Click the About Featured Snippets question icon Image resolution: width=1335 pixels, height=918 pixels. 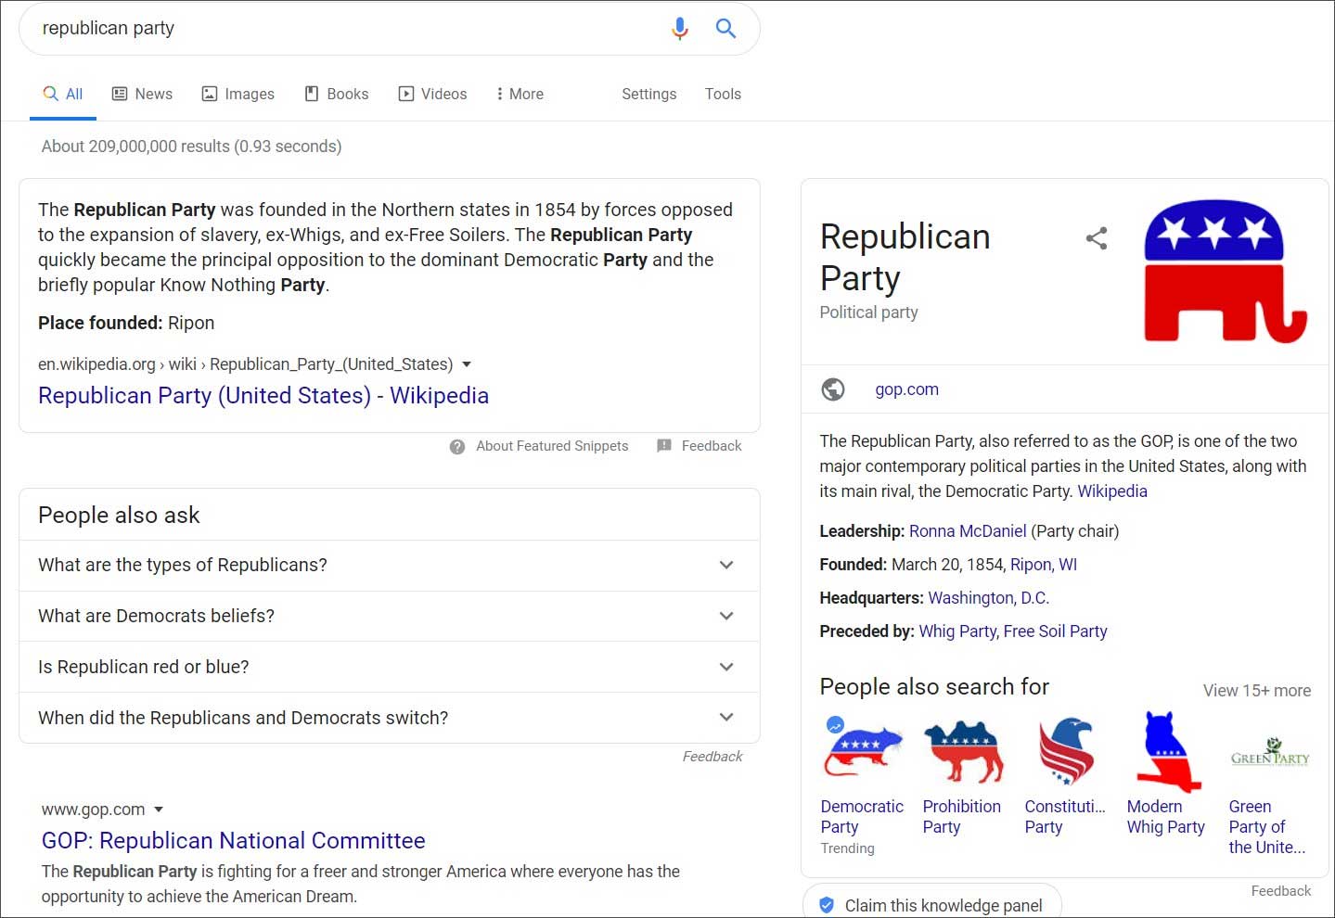[x=457, y=447]
